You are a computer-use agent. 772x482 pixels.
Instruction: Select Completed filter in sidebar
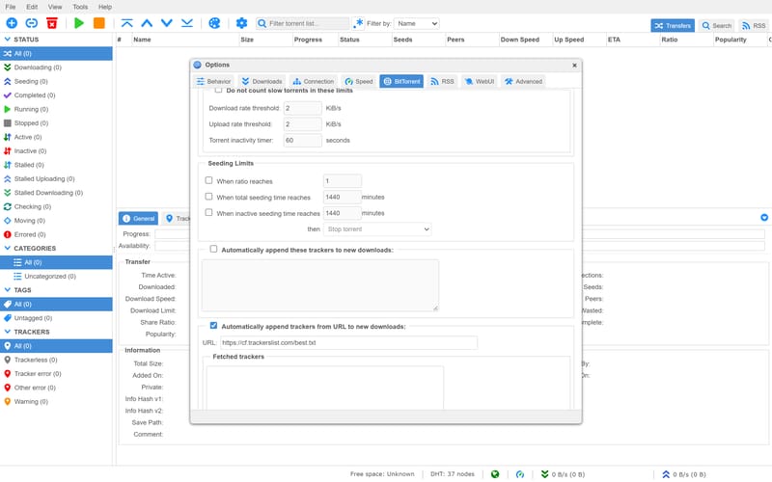[x=56, y=94]
